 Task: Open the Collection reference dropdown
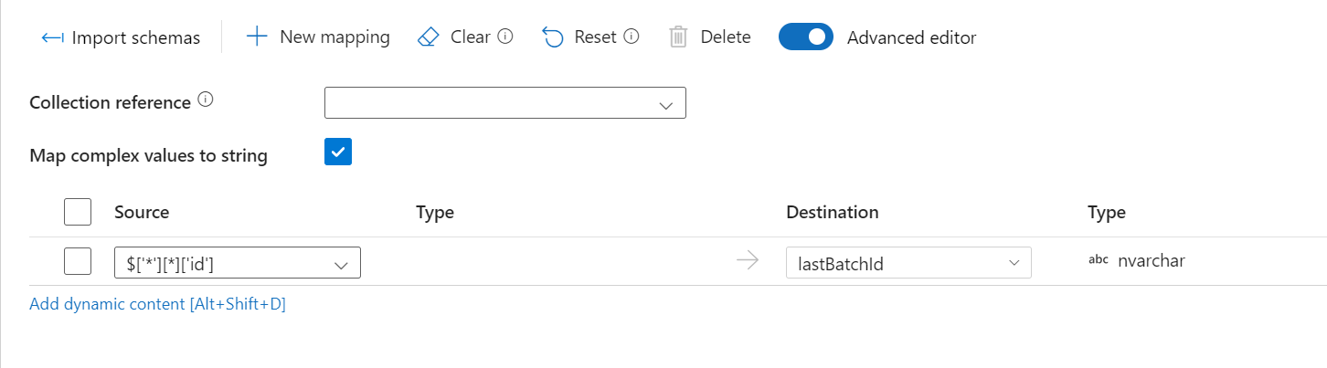tap(505, 103)
